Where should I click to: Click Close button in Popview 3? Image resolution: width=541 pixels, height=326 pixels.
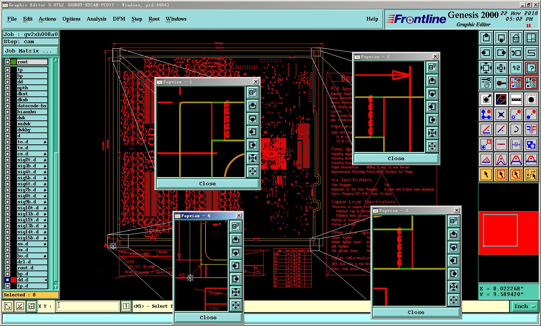coord(416,312)
